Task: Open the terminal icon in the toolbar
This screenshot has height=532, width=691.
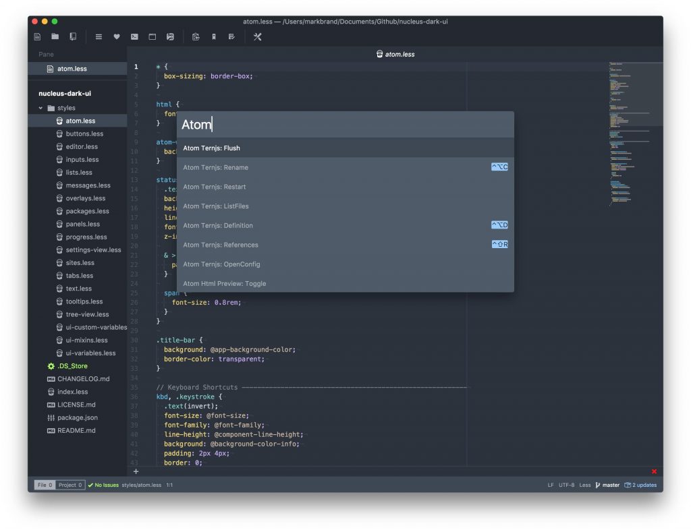Action: tap(134, 36)
